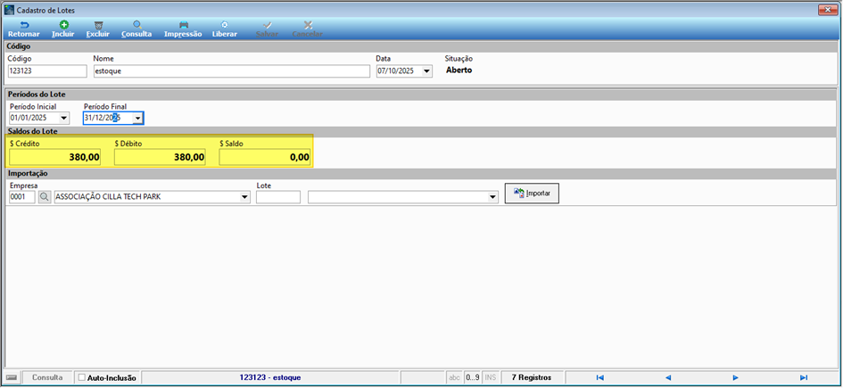This screenshot has width=843, height=388.
Task: Click the $ Débito value field
Action: 160,157
